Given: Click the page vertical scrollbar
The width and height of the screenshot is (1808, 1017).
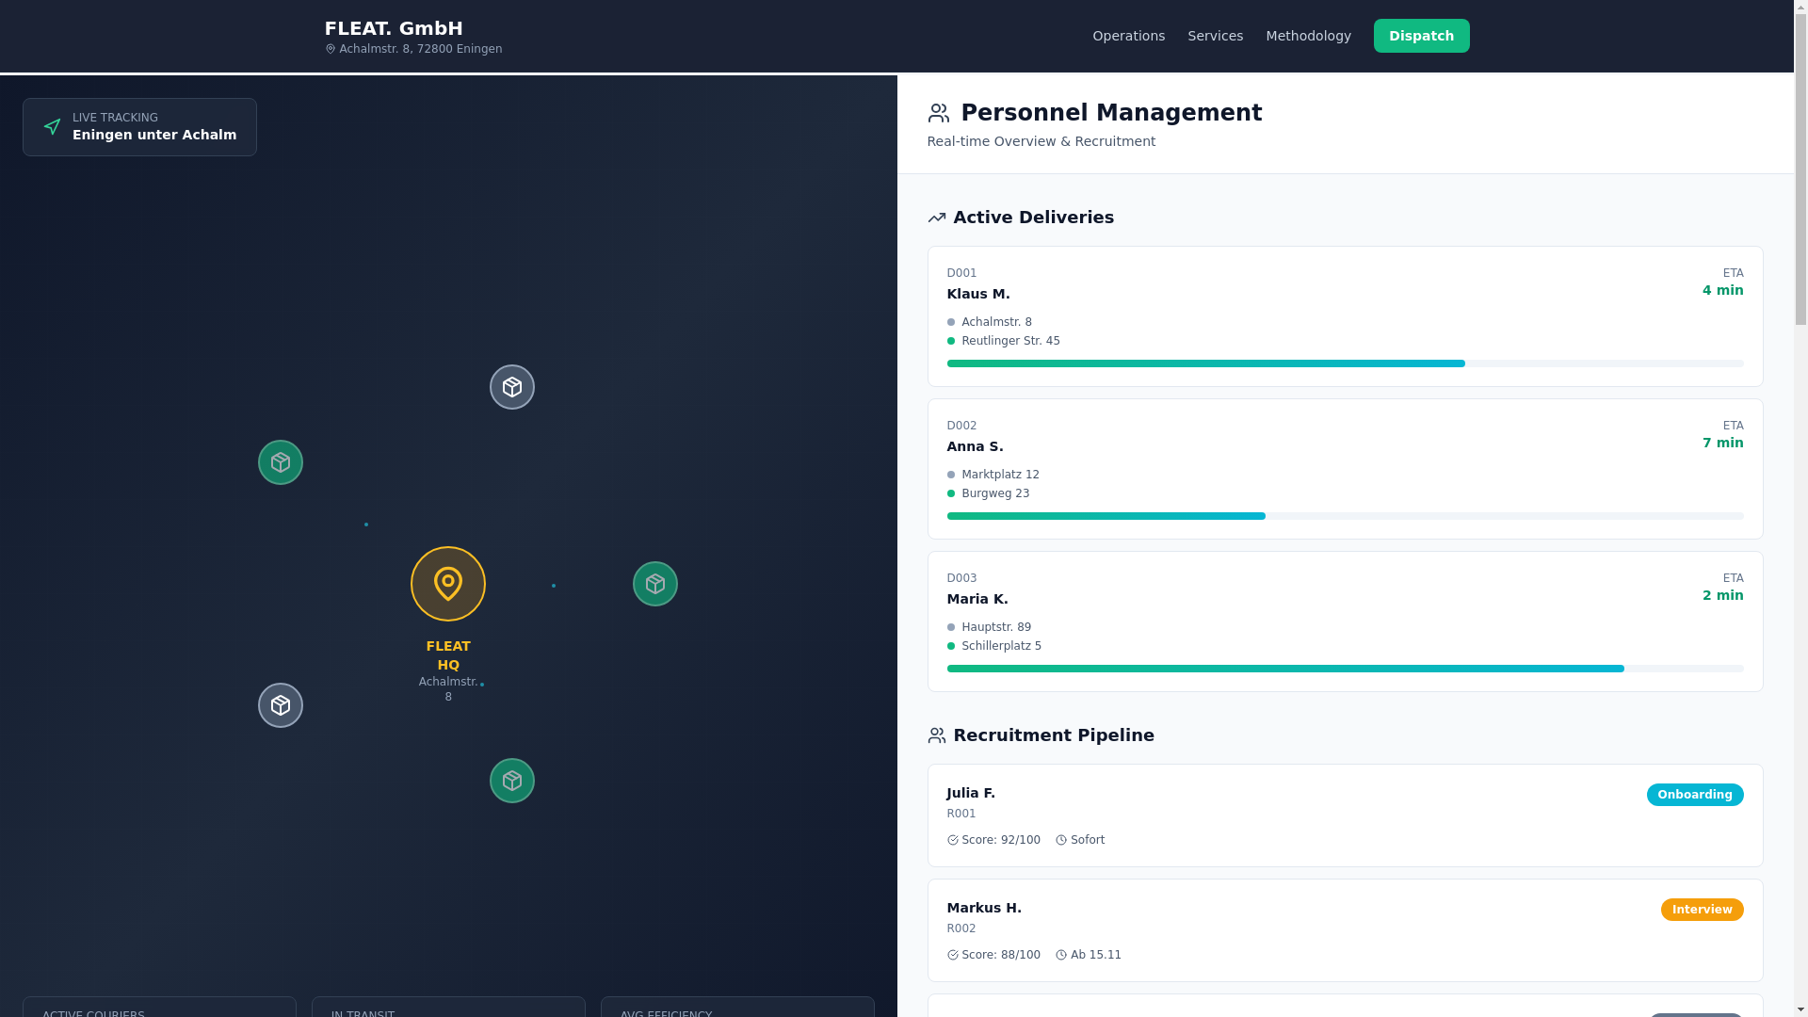Looking at the screenshot, I should pos(1800,508).
